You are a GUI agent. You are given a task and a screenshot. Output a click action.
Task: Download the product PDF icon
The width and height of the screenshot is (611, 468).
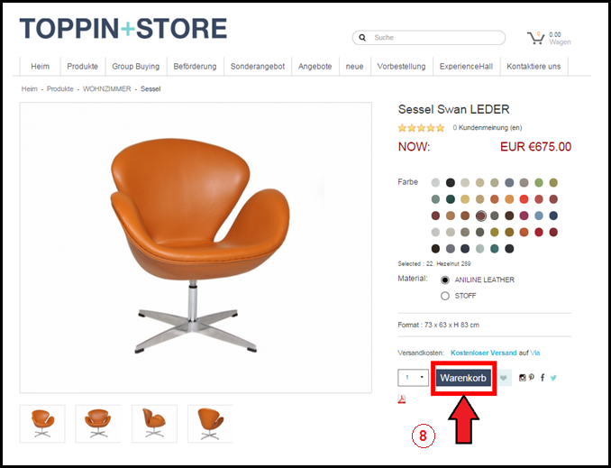click(401, 399)
